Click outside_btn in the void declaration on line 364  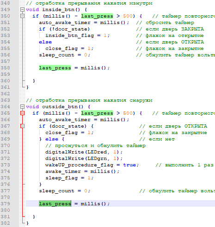coord(60,107)
